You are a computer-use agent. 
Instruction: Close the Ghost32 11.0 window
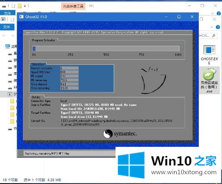click(192, 17)
